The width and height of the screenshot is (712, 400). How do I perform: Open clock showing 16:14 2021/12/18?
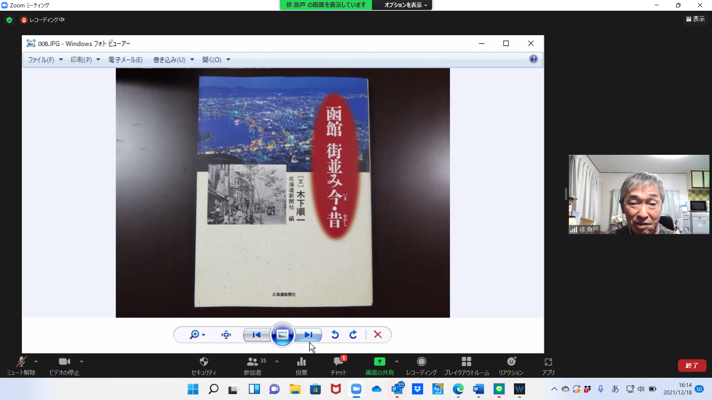point(678,389)
